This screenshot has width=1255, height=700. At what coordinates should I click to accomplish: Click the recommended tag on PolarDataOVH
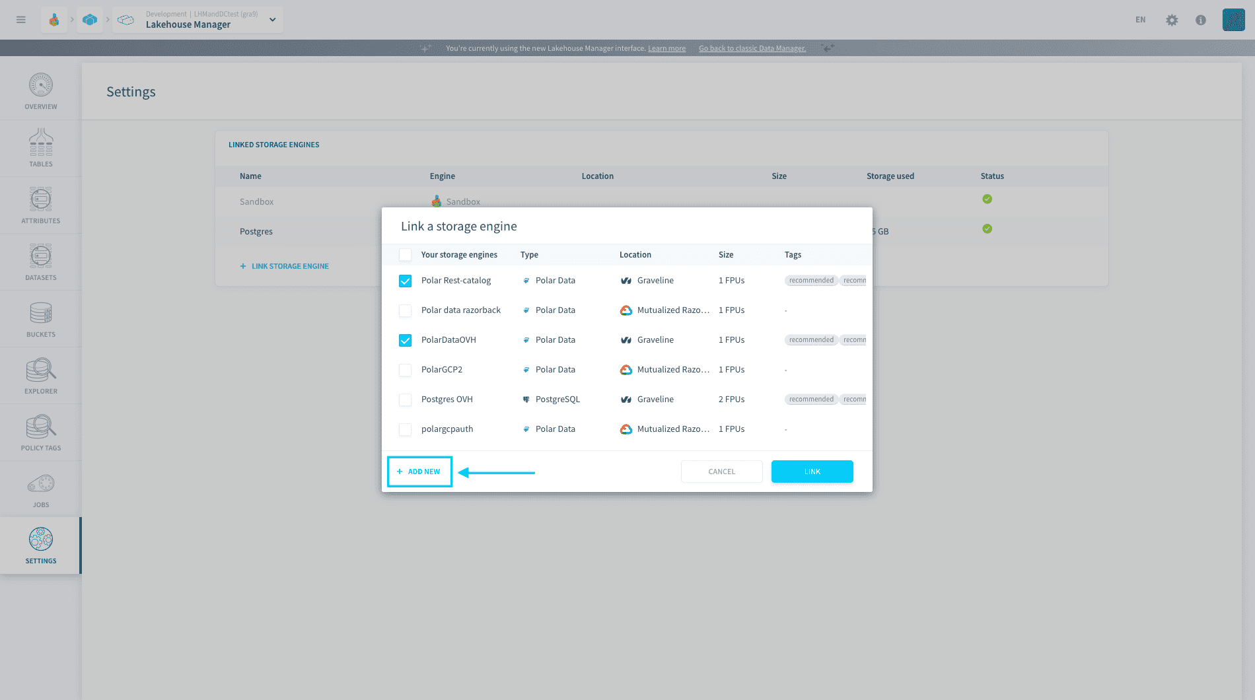click(x=811, y=340)
